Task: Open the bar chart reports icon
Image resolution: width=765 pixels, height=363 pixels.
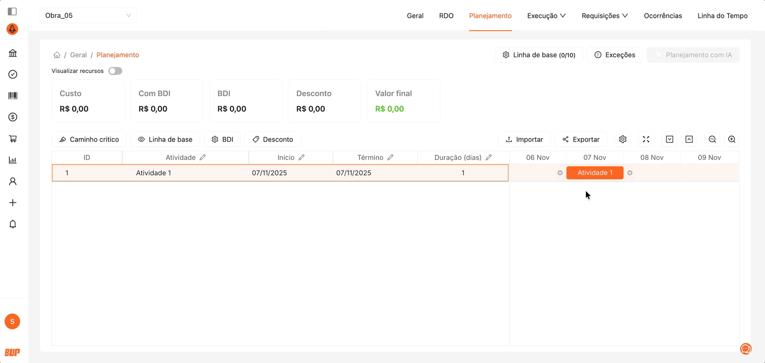Action: pos(13,160)
